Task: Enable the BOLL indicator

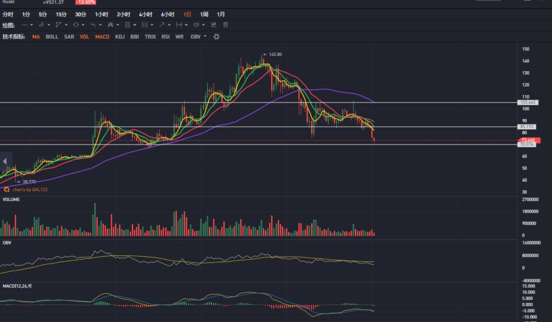Action: [52, 37]
